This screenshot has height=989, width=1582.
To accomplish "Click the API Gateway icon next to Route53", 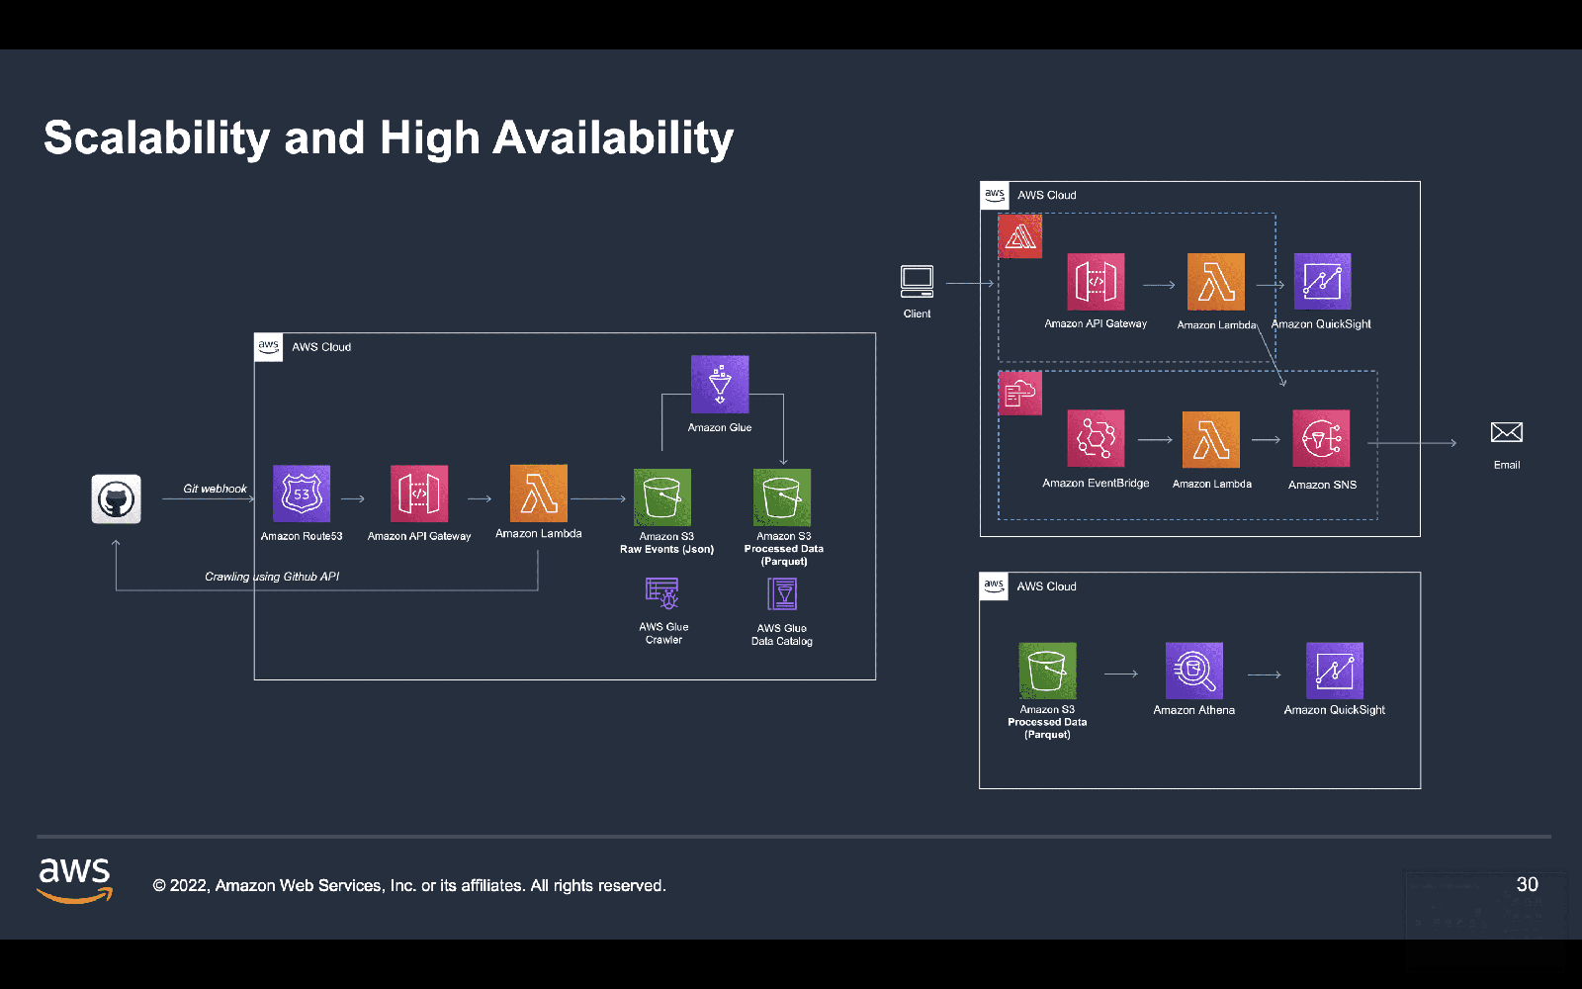I will (x=419, y=494).
